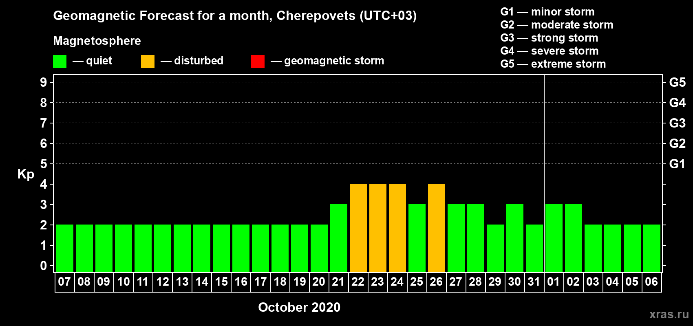Select the green bar for October 29
Viewport: 693px width, 326px height.
pyautogui.click(x=495, y=248)
